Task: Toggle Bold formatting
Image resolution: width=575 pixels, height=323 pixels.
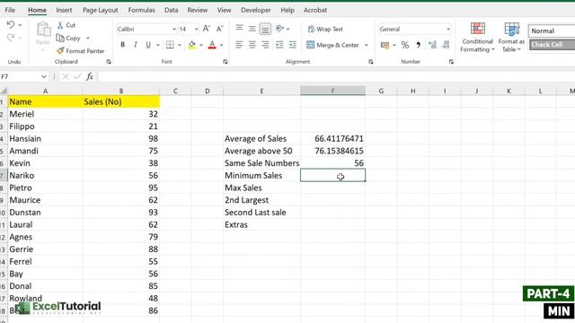Action: click(x=122, y=45)
